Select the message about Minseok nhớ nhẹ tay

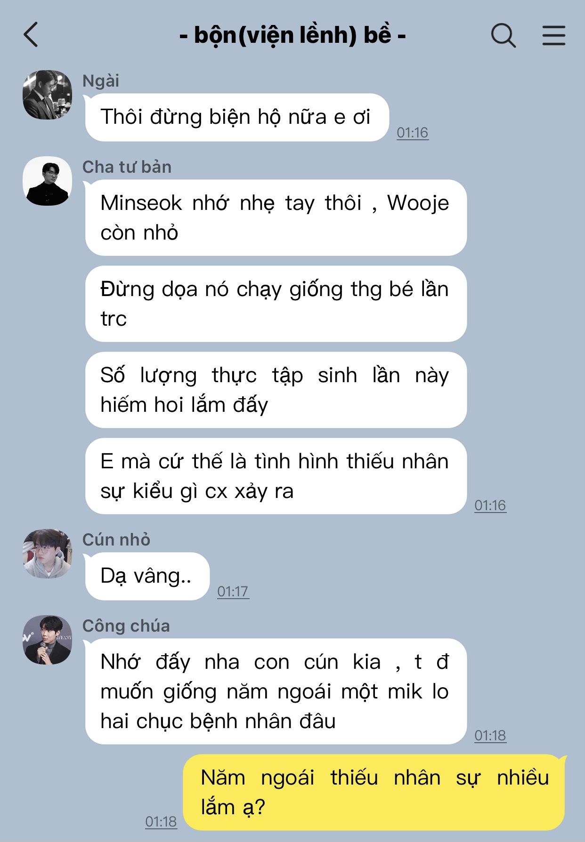276,218
